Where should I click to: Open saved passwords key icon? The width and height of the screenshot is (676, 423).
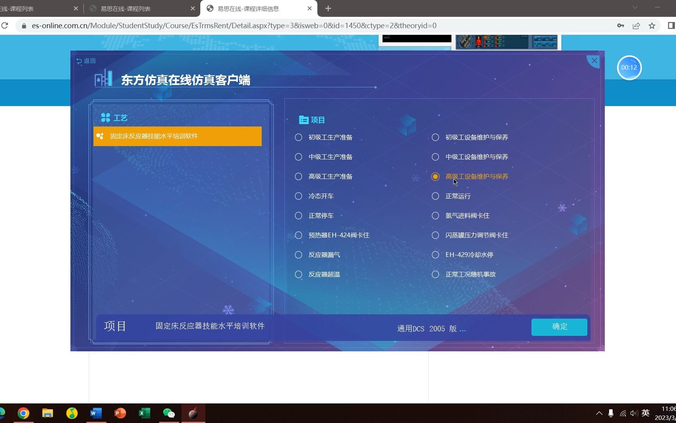(620, 26)
